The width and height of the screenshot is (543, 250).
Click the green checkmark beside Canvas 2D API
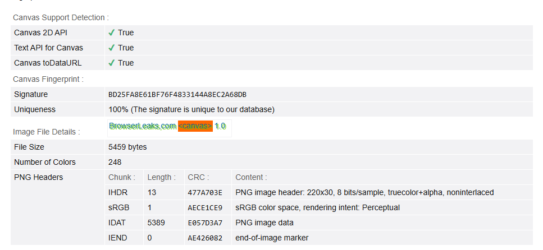[112, 33]
